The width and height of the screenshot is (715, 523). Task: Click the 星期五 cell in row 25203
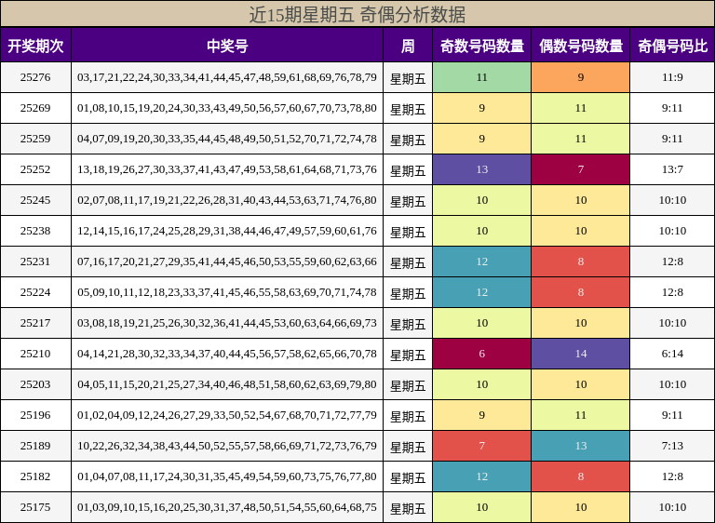coord(408,384)
